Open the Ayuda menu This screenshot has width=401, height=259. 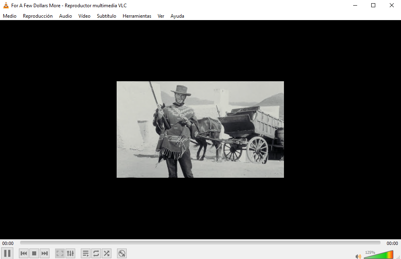coord(177,16)
